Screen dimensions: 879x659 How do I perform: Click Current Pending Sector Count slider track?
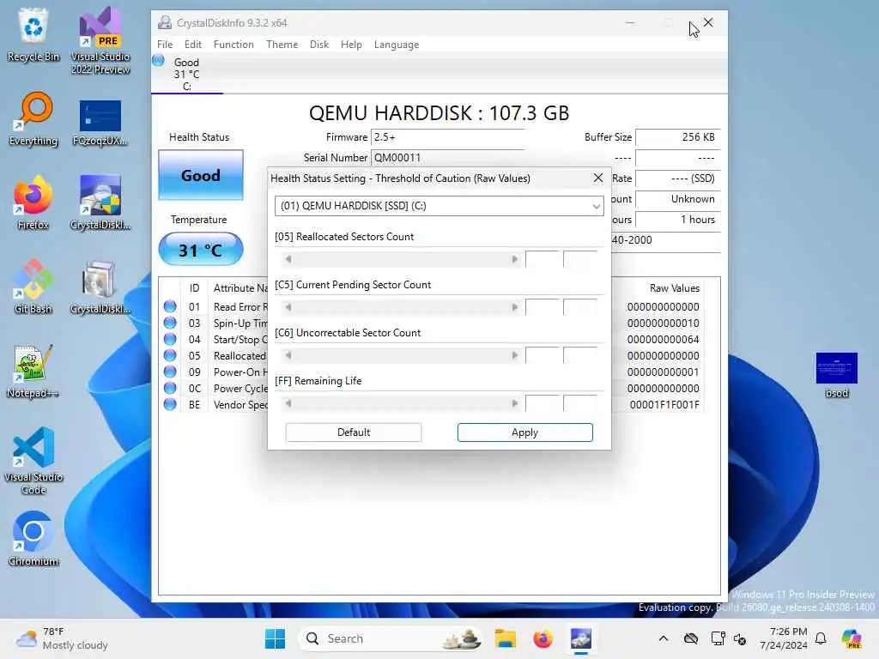coord(402,307)
